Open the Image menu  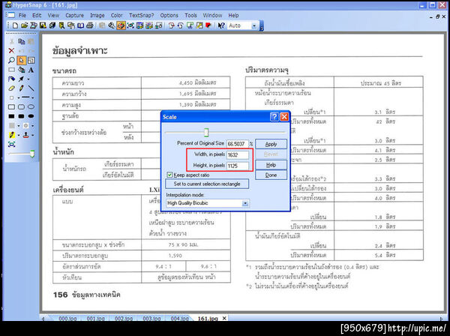pyautogui.click(x=97, y=16)
